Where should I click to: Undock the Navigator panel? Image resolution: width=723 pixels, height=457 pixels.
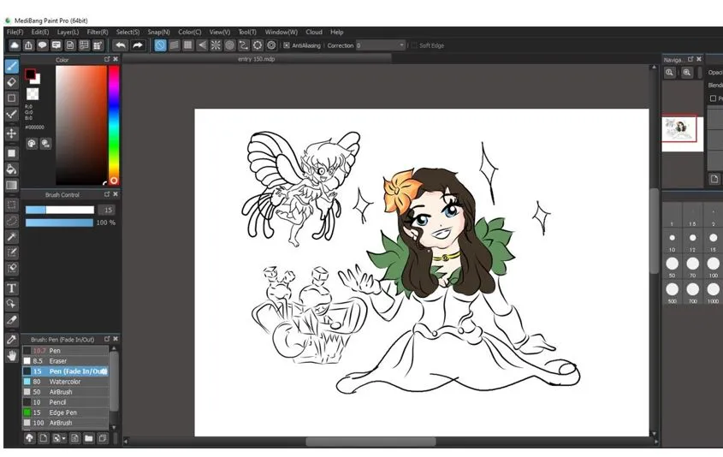click(690, 59)
